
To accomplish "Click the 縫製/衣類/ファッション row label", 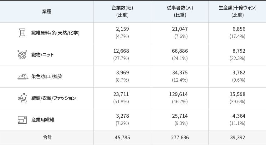I will (54, 98).
